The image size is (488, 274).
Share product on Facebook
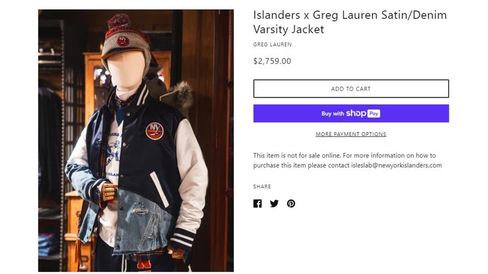point(257,204)
